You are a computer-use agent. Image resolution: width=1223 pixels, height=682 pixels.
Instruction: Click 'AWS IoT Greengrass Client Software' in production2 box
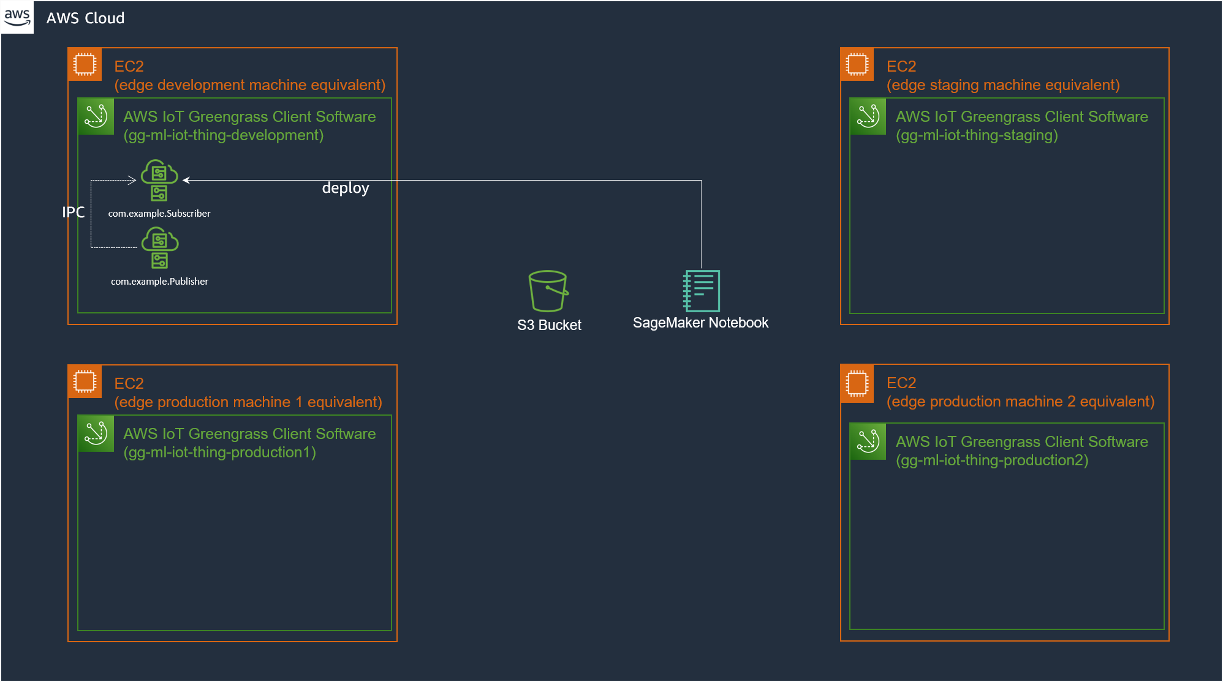tap(1021, 442)
